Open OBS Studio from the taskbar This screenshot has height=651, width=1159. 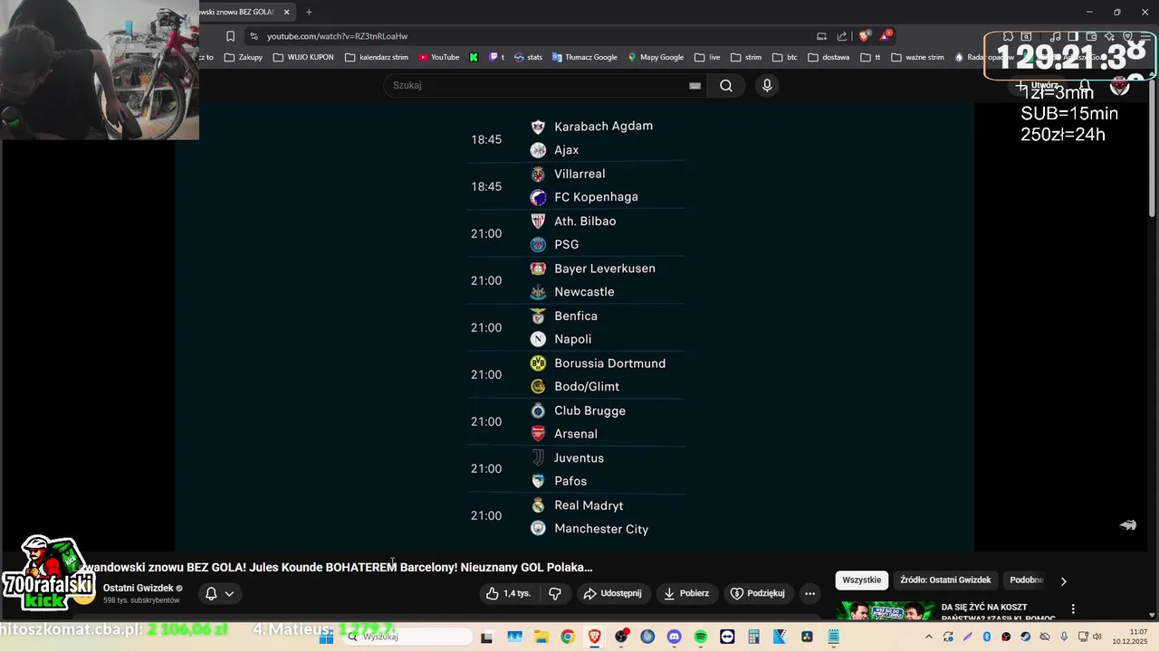(621, 637)
